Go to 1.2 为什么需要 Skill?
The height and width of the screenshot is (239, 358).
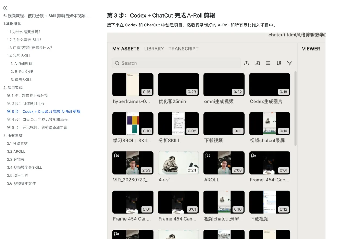coord(24,40)
